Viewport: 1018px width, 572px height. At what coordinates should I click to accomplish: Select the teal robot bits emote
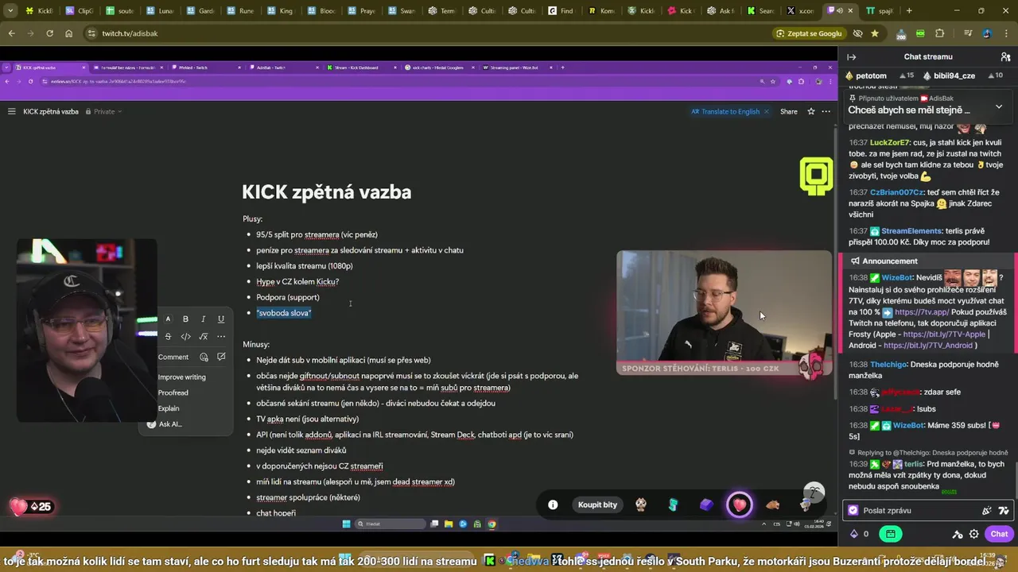[674, 504]
